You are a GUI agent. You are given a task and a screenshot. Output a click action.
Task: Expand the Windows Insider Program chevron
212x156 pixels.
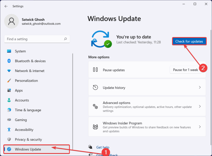[200, 127]
